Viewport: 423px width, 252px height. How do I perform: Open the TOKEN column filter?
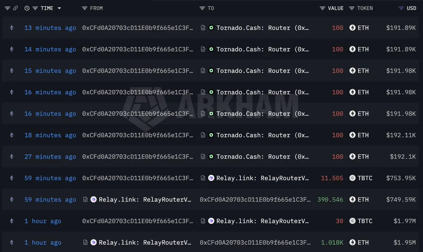click(352, 8)
